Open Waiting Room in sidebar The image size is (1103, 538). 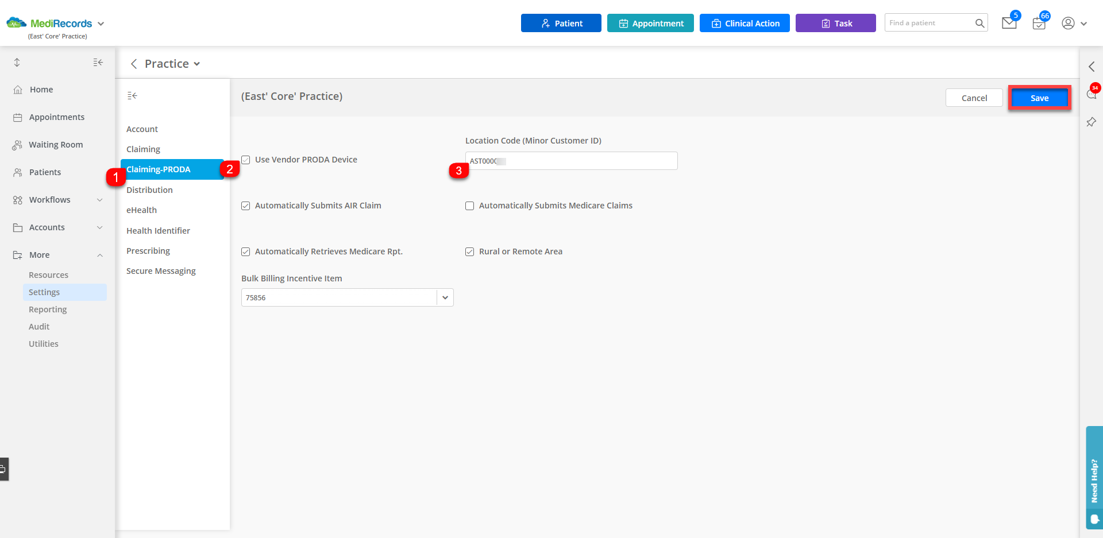56,145
